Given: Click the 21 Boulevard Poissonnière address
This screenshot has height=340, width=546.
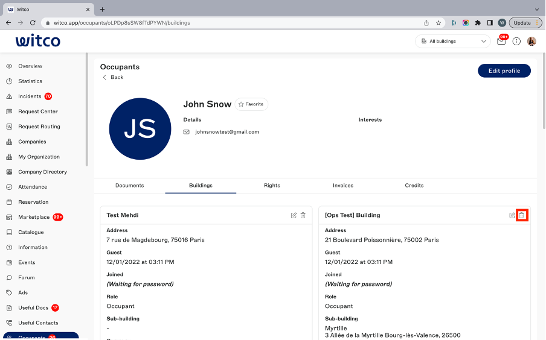Looking at the screenshot, I should pyautogui.click(x=382, y=240).
